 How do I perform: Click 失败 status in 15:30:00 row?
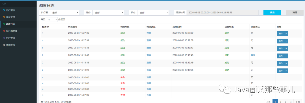123,77
